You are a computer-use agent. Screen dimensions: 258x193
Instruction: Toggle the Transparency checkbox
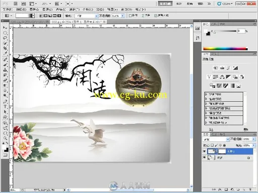click(156, 16)
